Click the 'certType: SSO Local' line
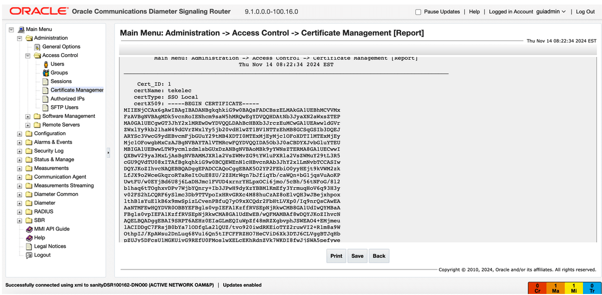Screen dimensions: 602x295 pyautogui.click(x=166, y=97)
